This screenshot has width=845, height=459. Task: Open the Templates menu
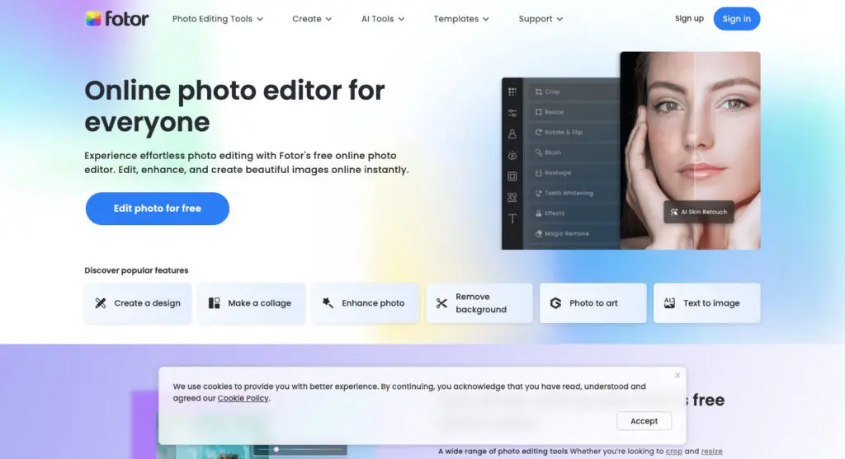tap(461, 19)
